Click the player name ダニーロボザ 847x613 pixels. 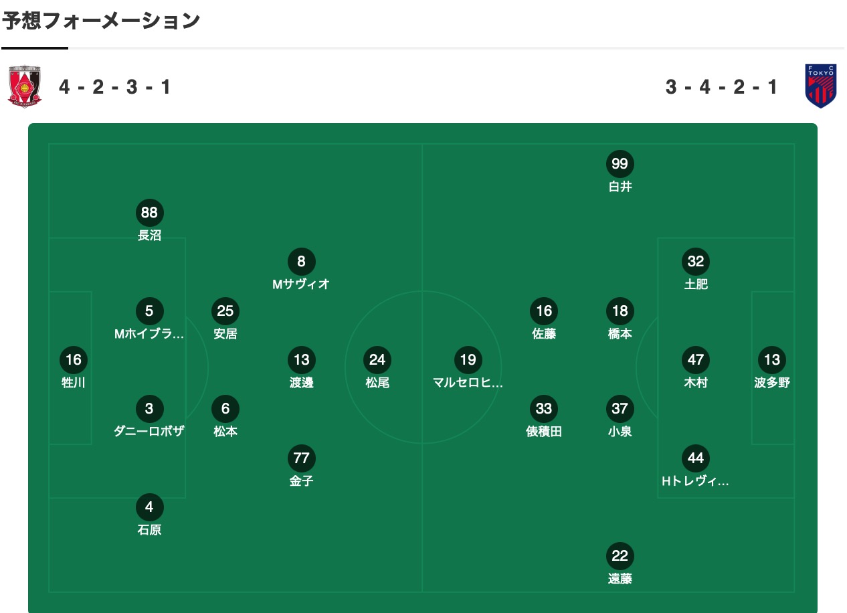point(149,432)
